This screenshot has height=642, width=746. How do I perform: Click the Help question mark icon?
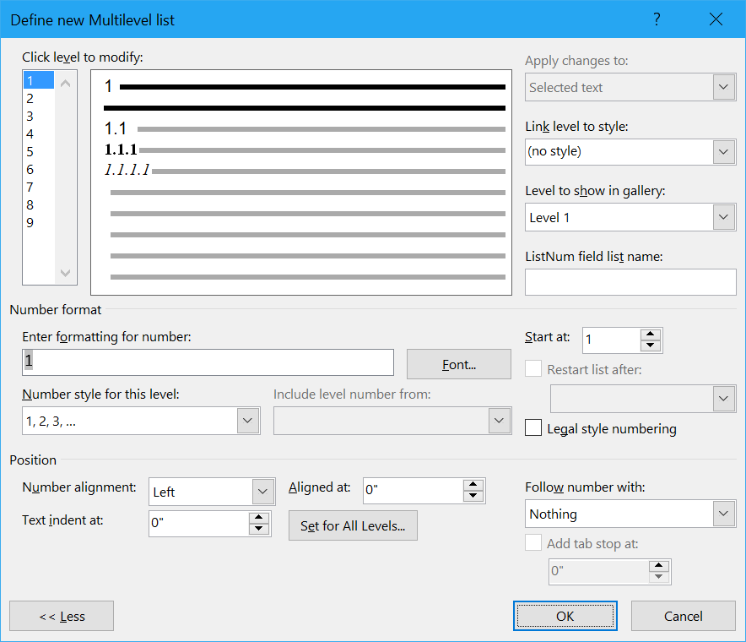point(657,19)
